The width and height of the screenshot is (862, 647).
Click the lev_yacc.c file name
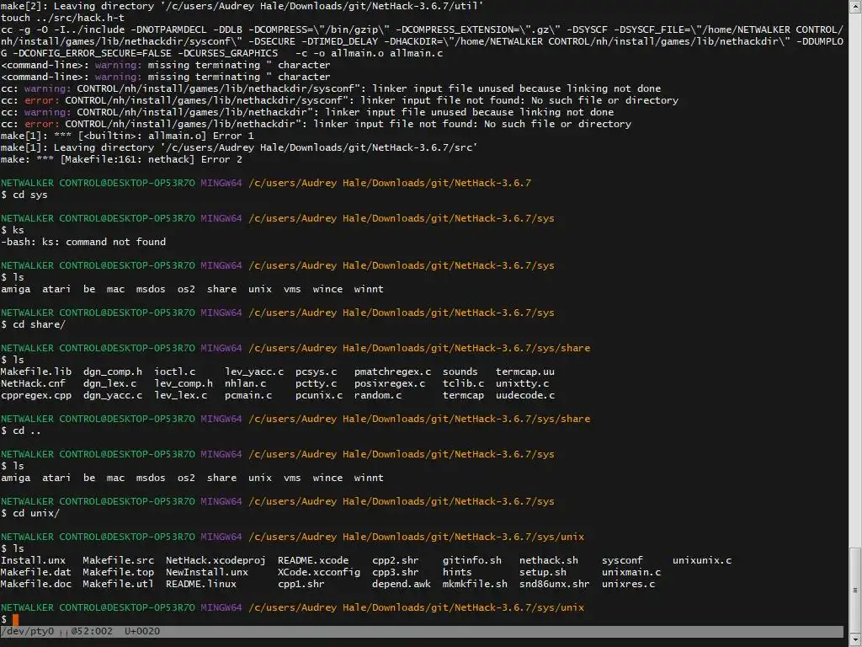pos(254,372)
